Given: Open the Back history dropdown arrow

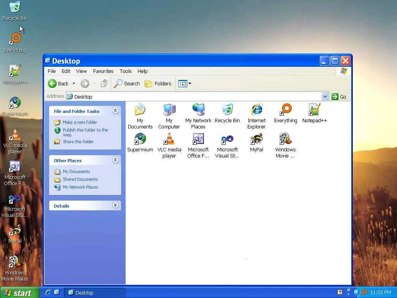Looking at the screenshot, I should 74,83.
